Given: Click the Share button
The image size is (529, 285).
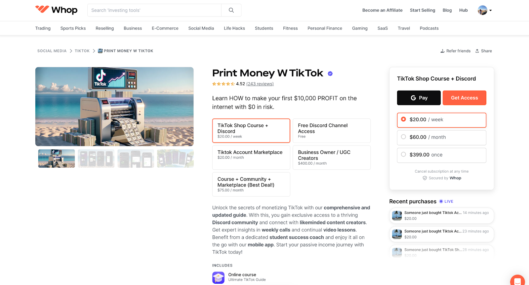Looking at the screenshot, I should pos(483,51).
